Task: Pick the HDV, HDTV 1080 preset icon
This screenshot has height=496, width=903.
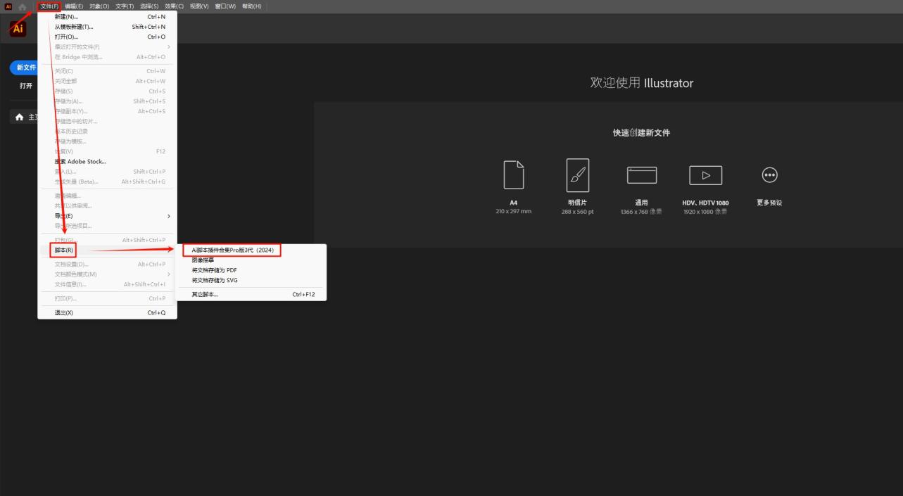Action: click(705, 175)
